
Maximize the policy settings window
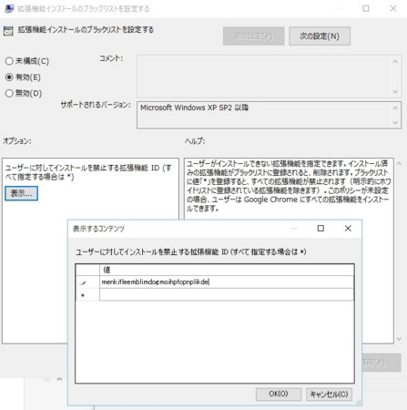[366, 8]
